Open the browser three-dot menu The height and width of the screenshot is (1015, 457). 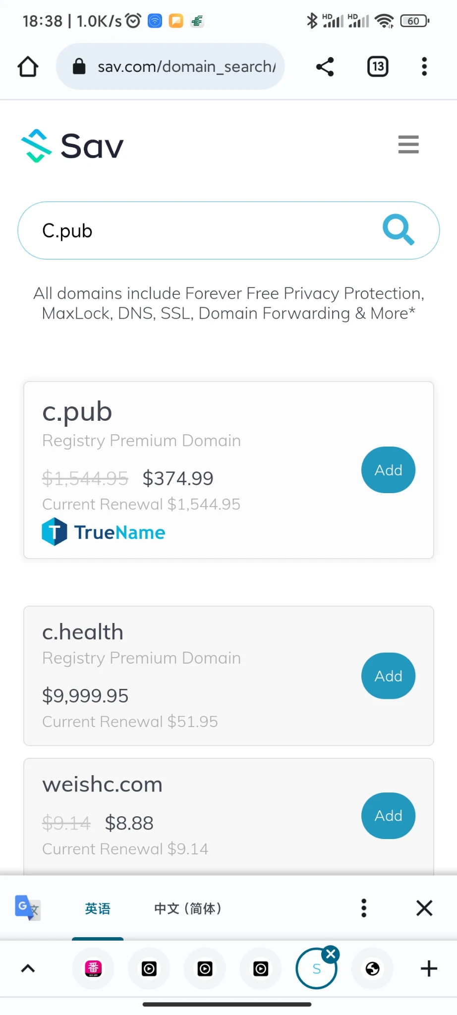point(424,66)
